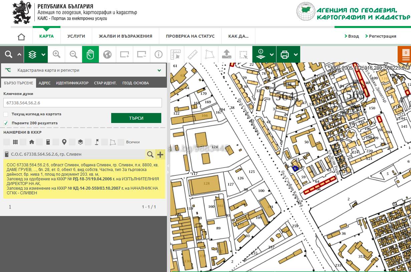Click results page number 1
Viewport: 411px width, 272px height.
tap(10, 207)
